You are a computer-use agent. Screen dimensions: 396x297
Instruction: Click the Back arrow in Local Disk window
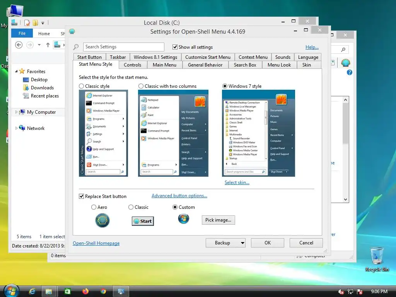(x=19, y=45)
